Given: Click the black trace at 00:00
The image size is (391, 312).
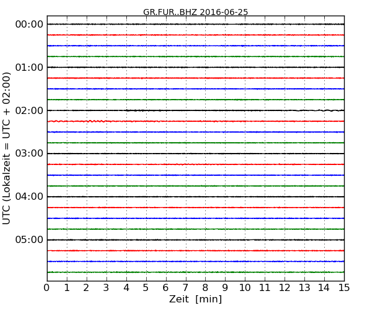Looking at the screenshot, I should pyautogui.click(x=195, y=24).
